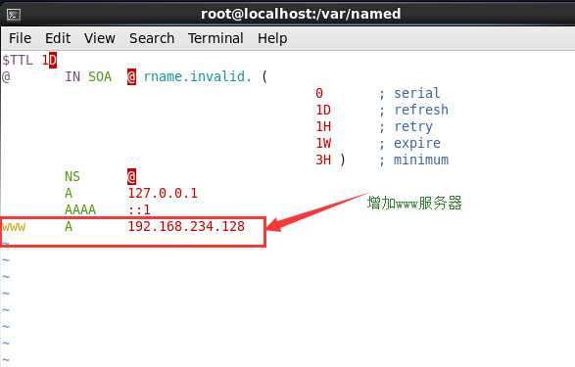This screenshot has height=367, width=575.
Task: Click the terminal icon in the title bar
Action: coord(14,15)
